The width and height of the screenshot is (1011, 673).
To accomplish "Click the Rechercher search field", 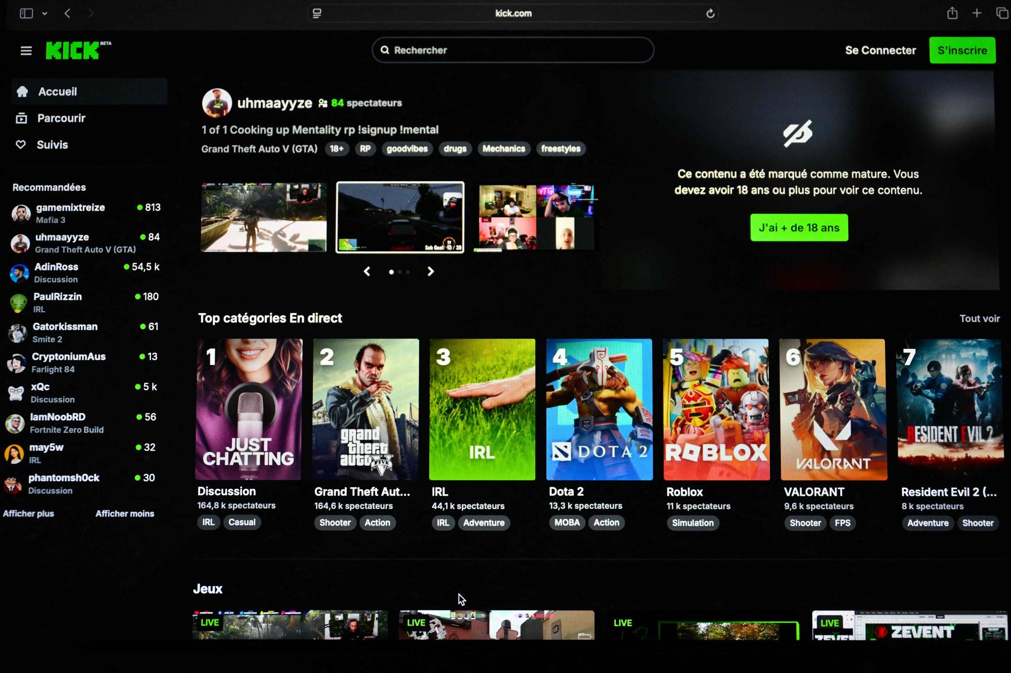I will click(513, 50).
